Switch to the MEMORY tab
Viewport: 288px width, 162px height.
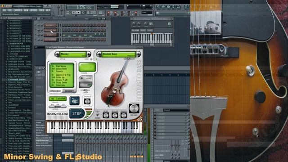pos(69,91)
